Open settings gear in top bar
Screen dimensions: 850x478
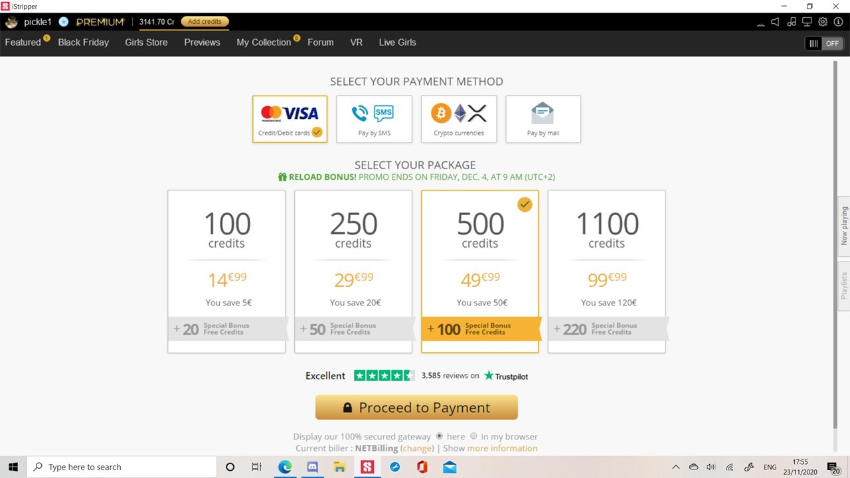tap(823, 22)
